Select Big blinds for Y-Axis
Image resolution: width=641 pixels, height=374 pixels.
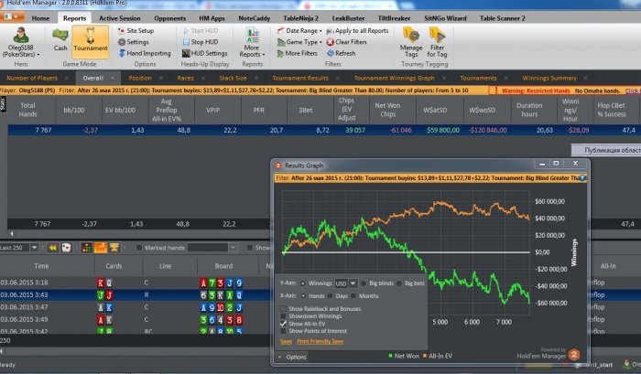click(x=364, y=283)
